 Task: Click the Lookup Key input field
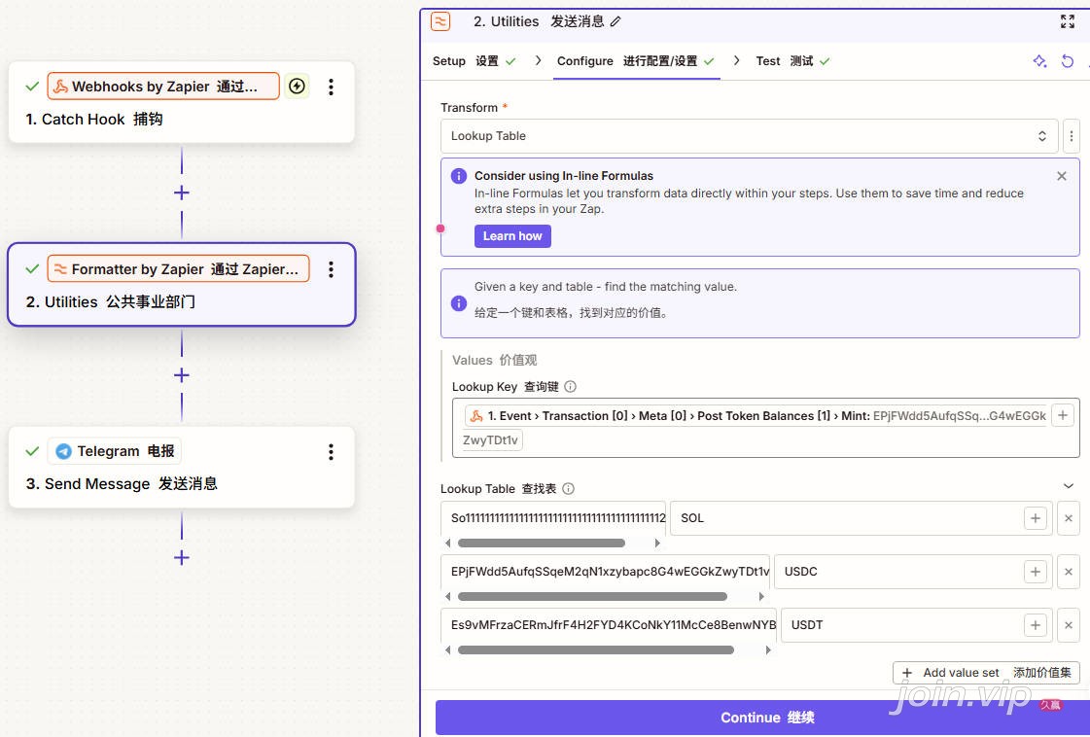(x=765, y=428)
